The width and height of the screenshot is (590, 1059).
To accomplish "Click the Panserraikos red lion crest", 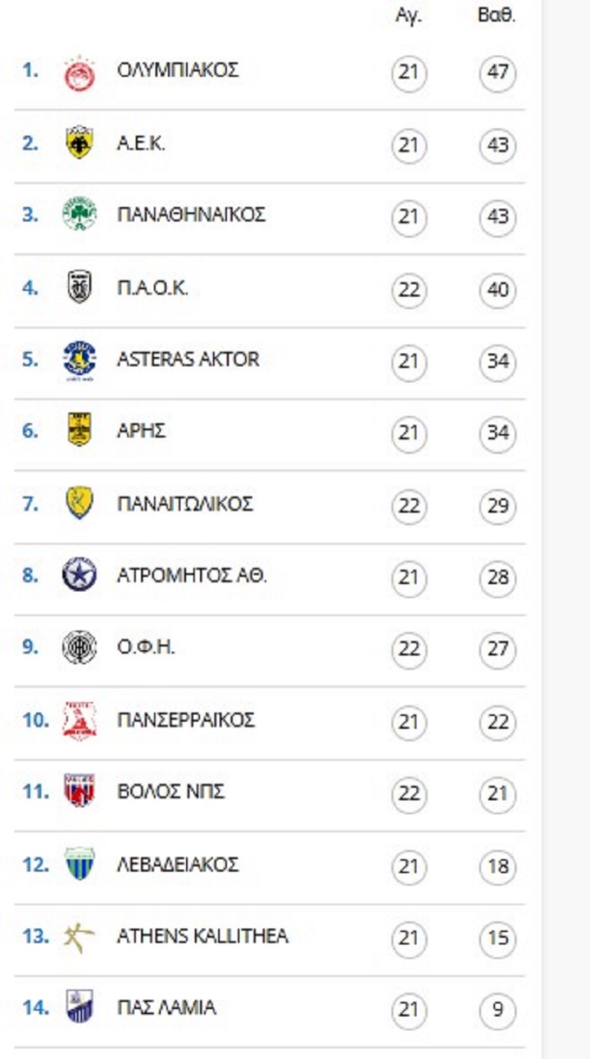I will point(79,721).
